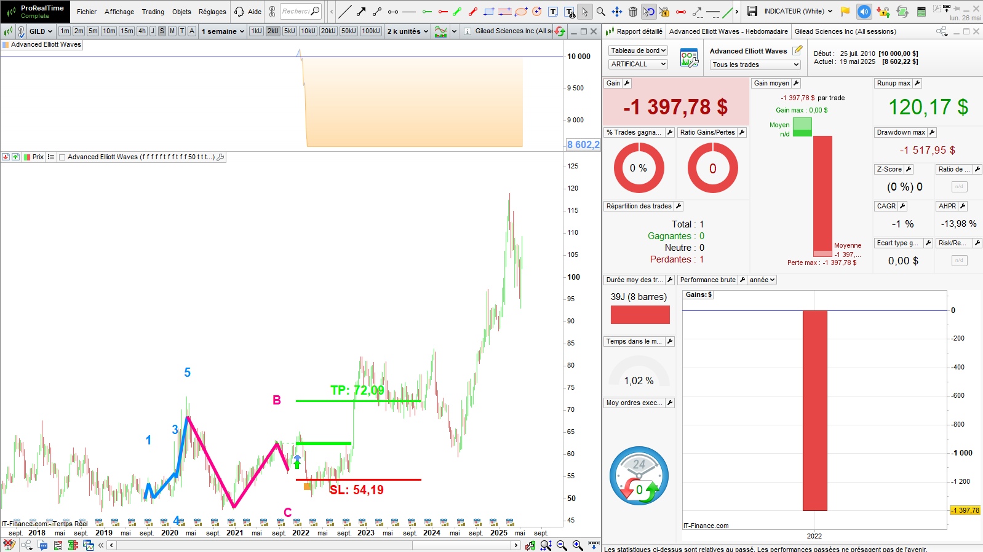Viewport: 983px width, 552px height.
Task: Select the ellipse drawing tool
Action: click(521, 11)
